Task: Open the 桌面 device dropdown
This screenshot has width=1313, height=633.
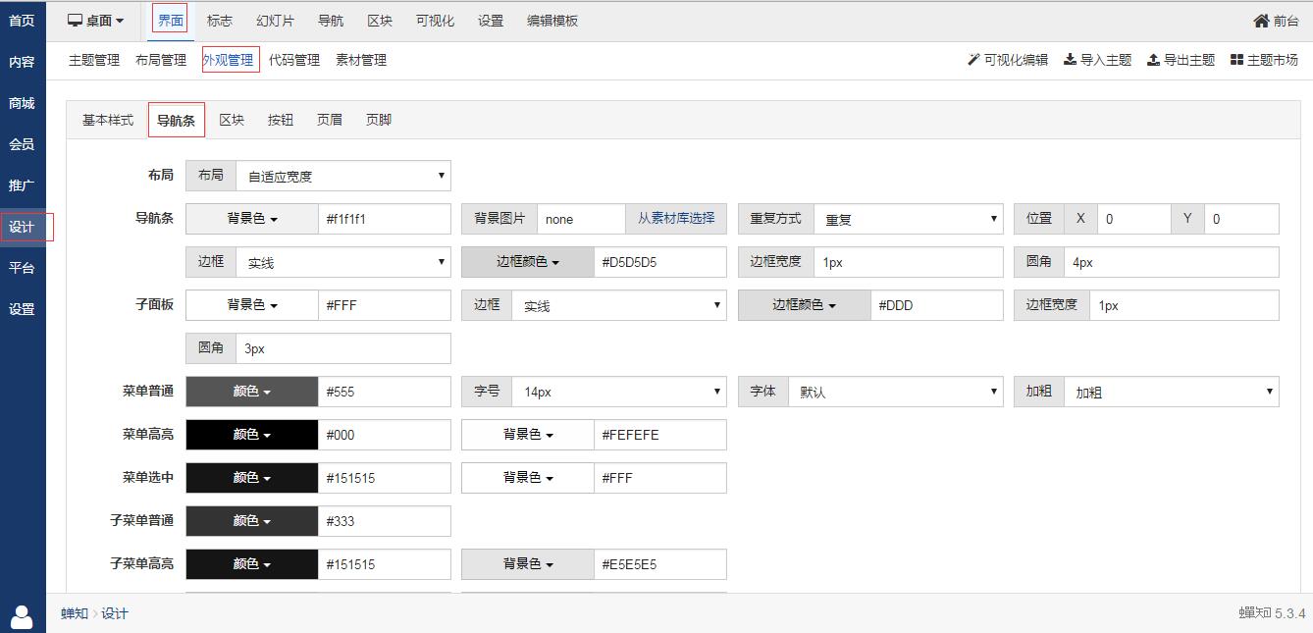Action: click(96, 21)
